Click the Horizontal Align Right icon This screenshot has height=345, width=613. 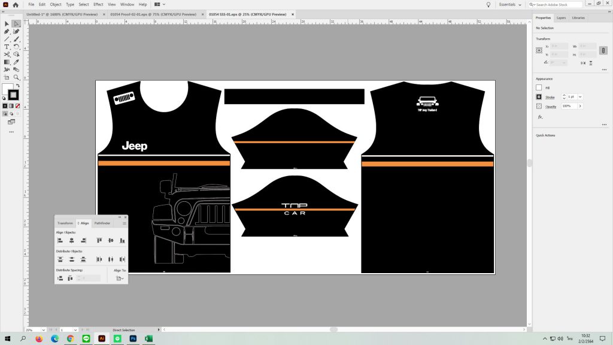click(83, 241)
